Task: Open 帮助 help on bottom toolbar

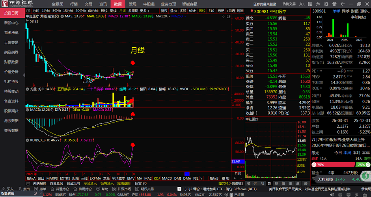Action: (x=102, y=189)
